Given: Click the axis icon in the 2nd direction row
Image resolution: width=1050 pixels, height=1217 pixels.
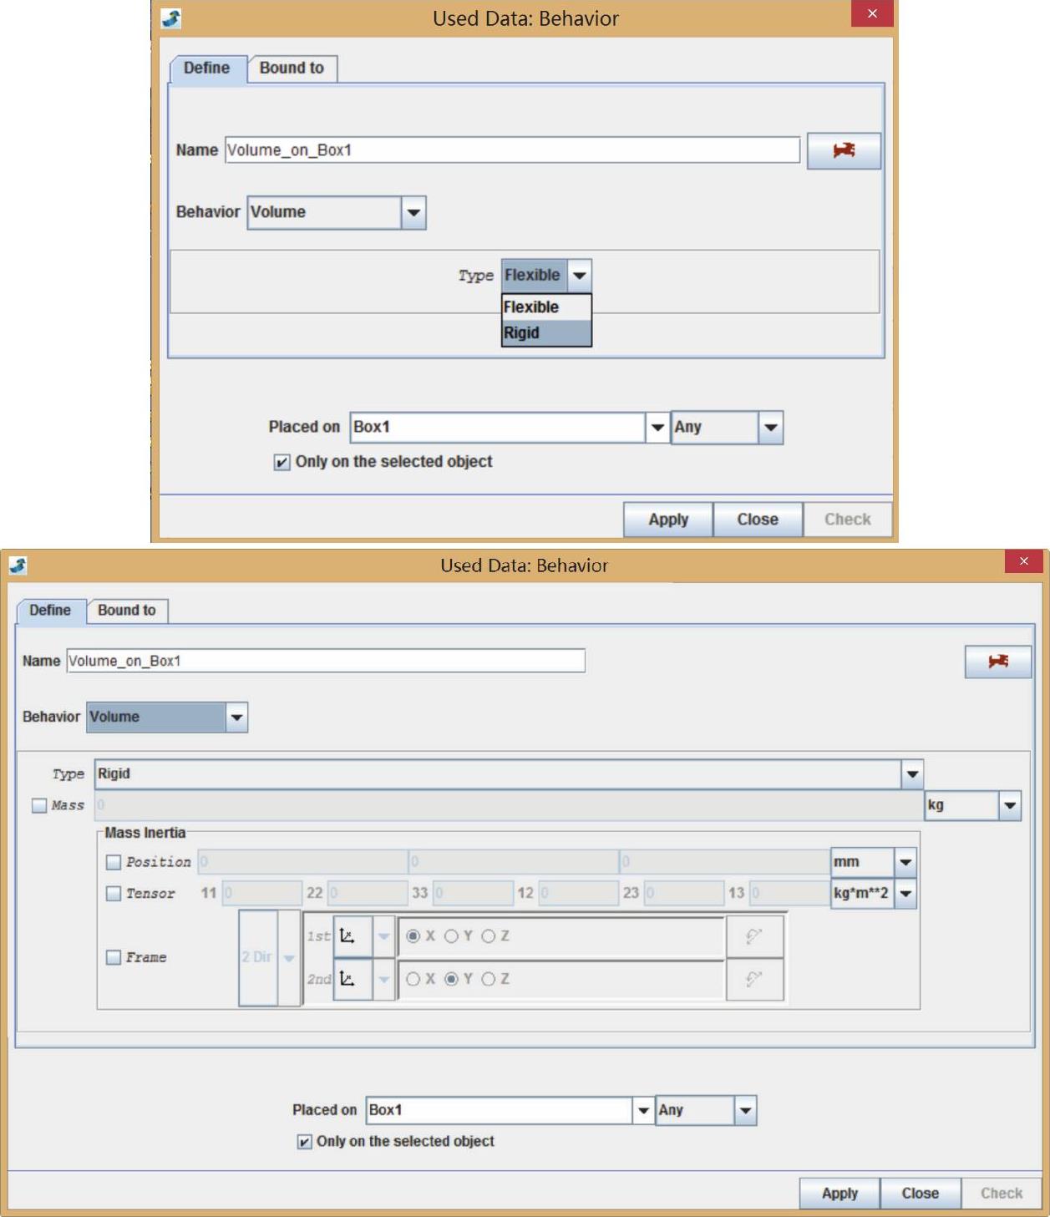Looking at the screenshot, I should click(x=347, y=979).
